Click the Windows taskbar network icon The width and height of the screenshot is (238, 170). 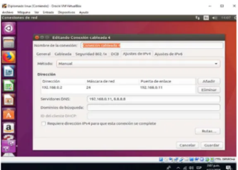click(185, 168)
